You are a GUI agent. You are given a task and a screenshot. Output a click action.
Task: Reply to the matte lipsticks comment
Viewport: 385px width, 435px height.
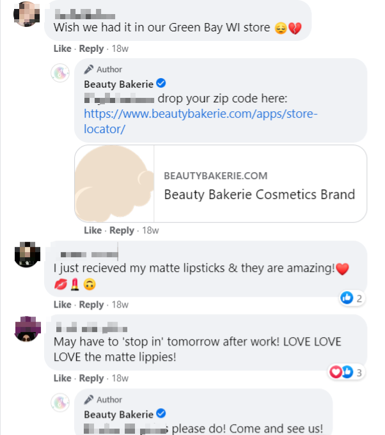(x=91, y=304)
